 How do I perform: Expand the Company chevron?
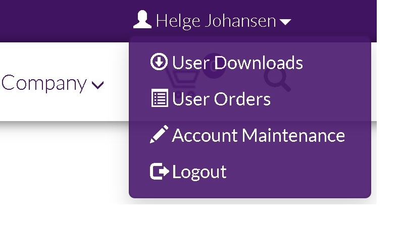coord(97,85)
